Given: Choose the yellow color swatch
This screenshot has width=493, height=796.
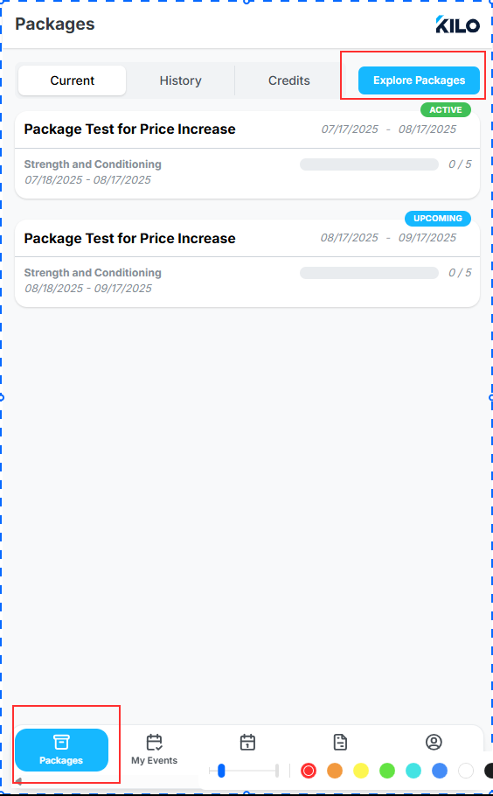Looking at the screenshot, I should click(361, 771).
